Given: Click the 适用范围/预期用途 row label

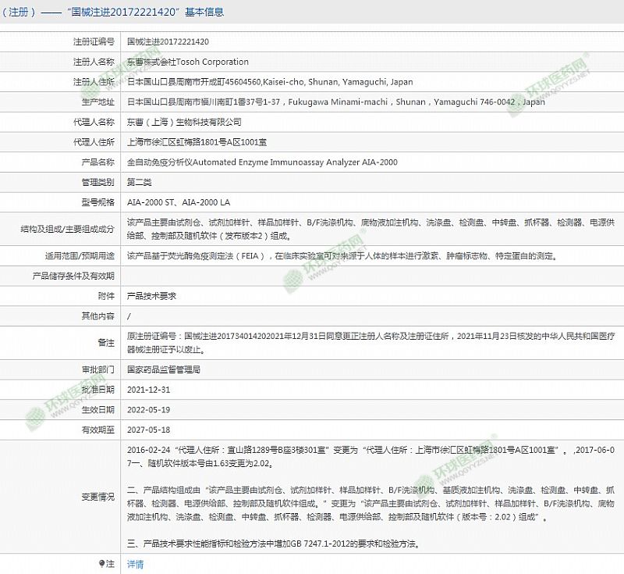Looking at the screenshot, I should click(x=79, y=256).
